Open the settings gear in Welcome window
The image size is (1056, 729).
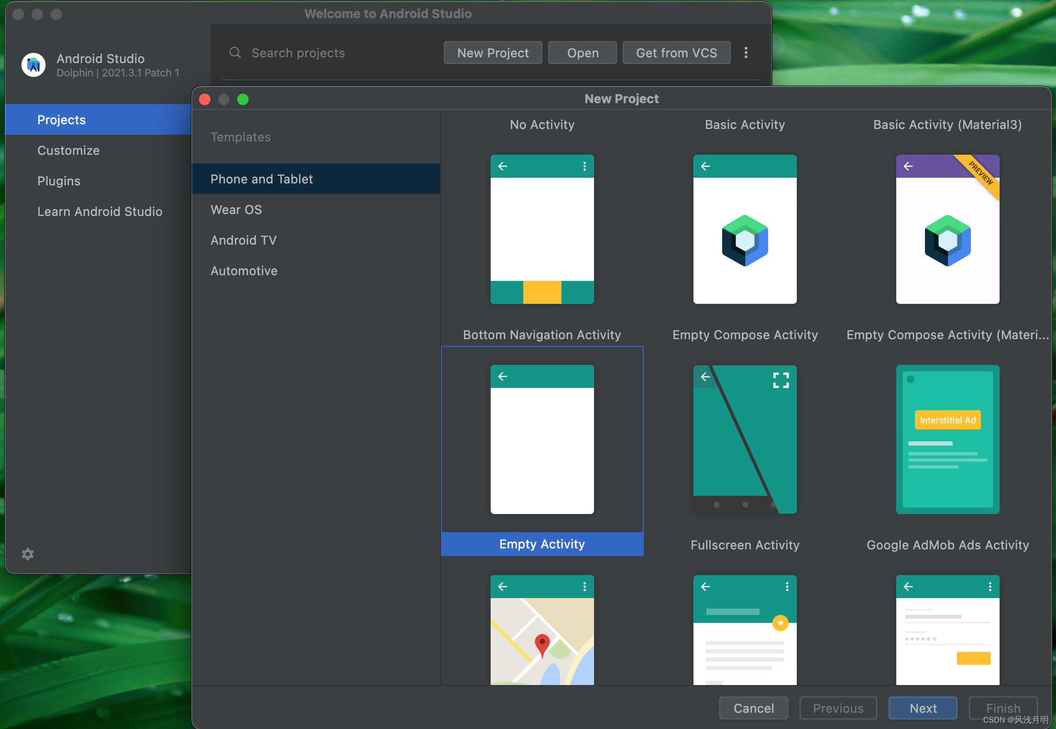pyautogui.click(x=28, y=554)
